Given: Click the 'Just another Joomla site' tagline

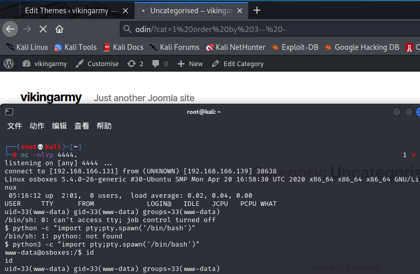Looking at the screenshot, I should coord(144,98).
